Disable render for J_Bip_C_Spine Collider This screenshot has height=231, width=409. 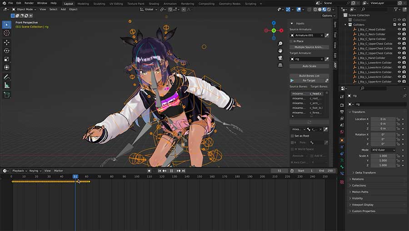pyautogui.click(x=404, y=39)
